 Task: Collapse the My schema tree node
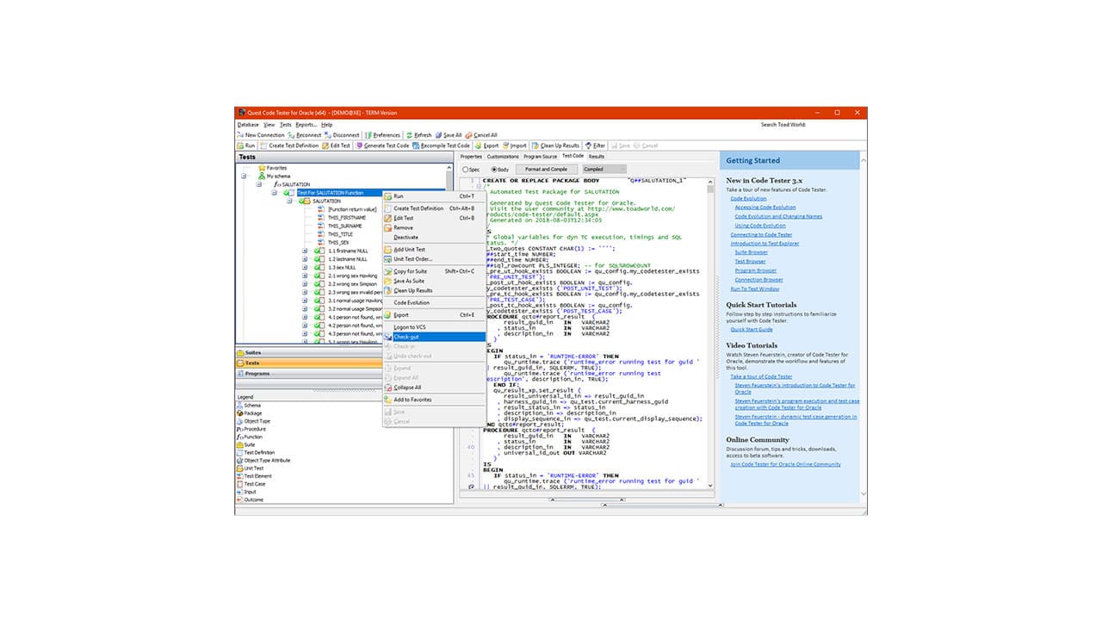coord(245,176)
